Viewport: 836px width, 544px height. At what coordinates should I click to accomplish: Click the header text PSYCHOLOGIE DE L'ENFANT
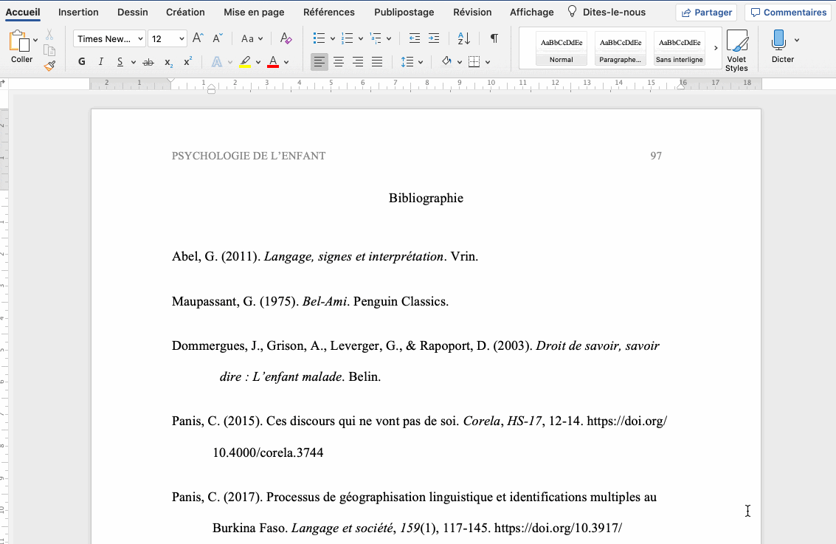click(x=249, y=156)
